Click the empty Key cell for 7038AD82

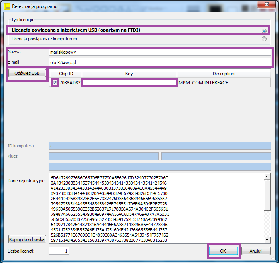(129, 82)
